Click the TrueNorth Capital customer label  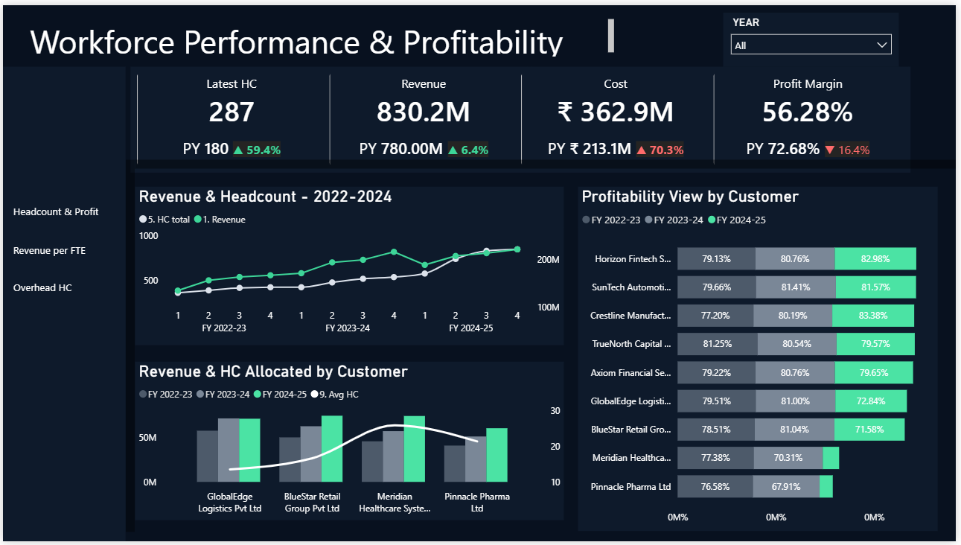[x=630, y=343]
